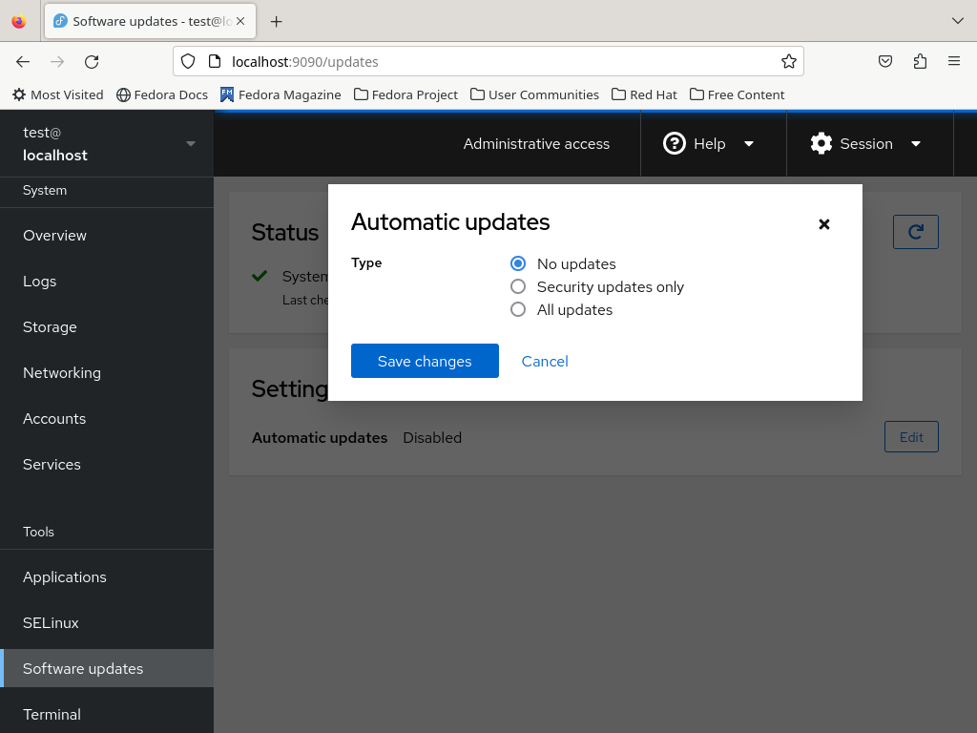Click the Disabled automatic updates status text
This screenshot has width=977, height=733.
point(432,437)
